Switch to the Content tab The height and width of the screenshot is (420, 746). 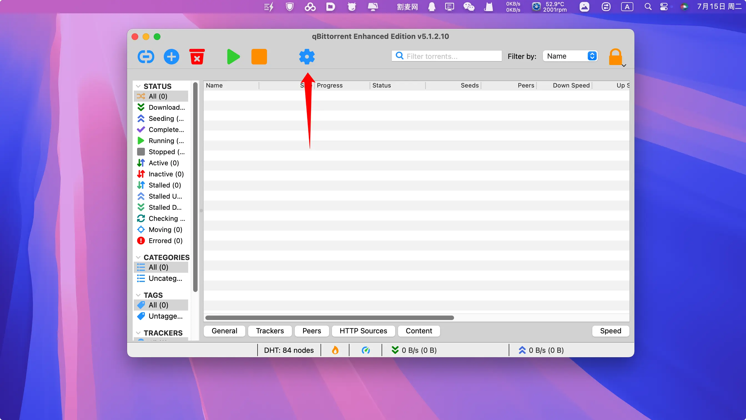(419, 331)
